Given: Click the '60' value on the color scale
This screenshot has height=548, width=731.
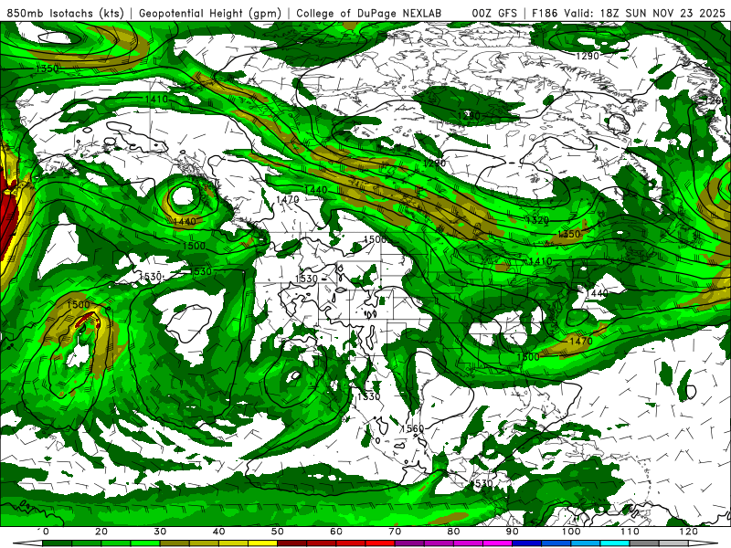Looking at the screenshot, I should click(x=336, y=532).
